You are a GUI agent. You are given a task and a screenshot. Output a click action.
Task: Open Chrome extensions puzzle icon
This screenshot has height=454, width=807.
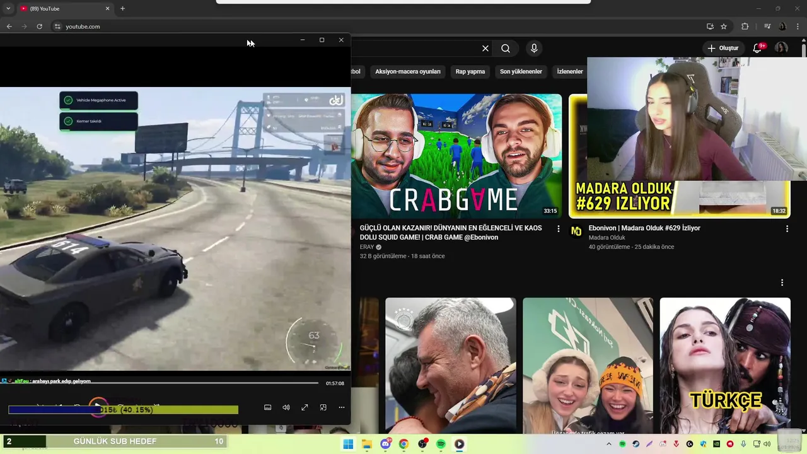(745, 26)
